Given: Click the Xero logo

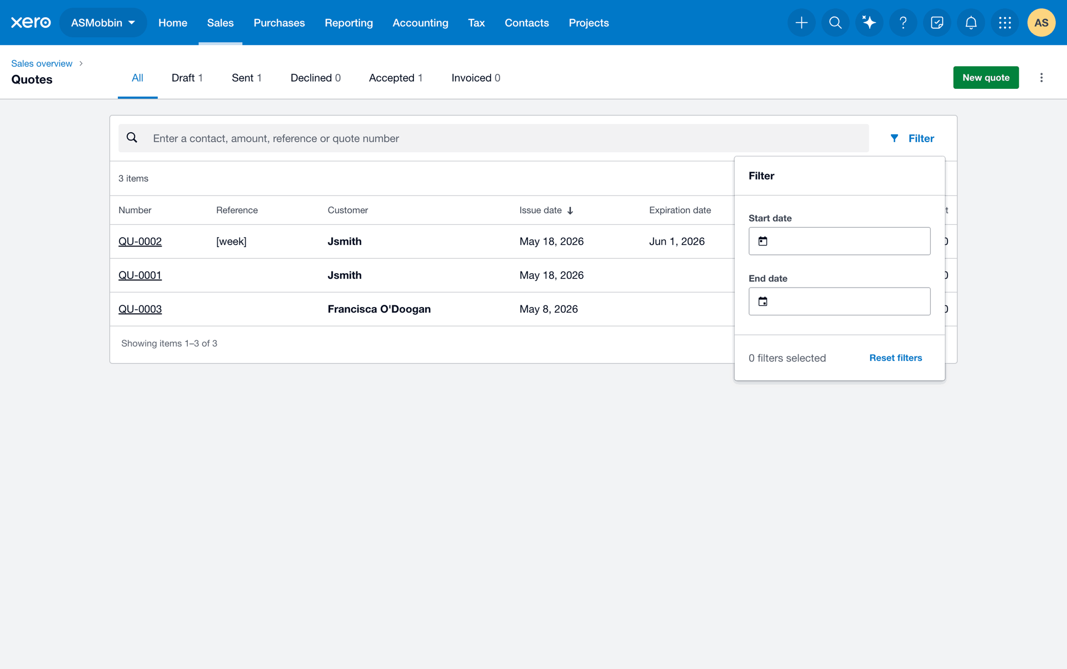Looking at the screenshot, I should [x=31, y=22].
